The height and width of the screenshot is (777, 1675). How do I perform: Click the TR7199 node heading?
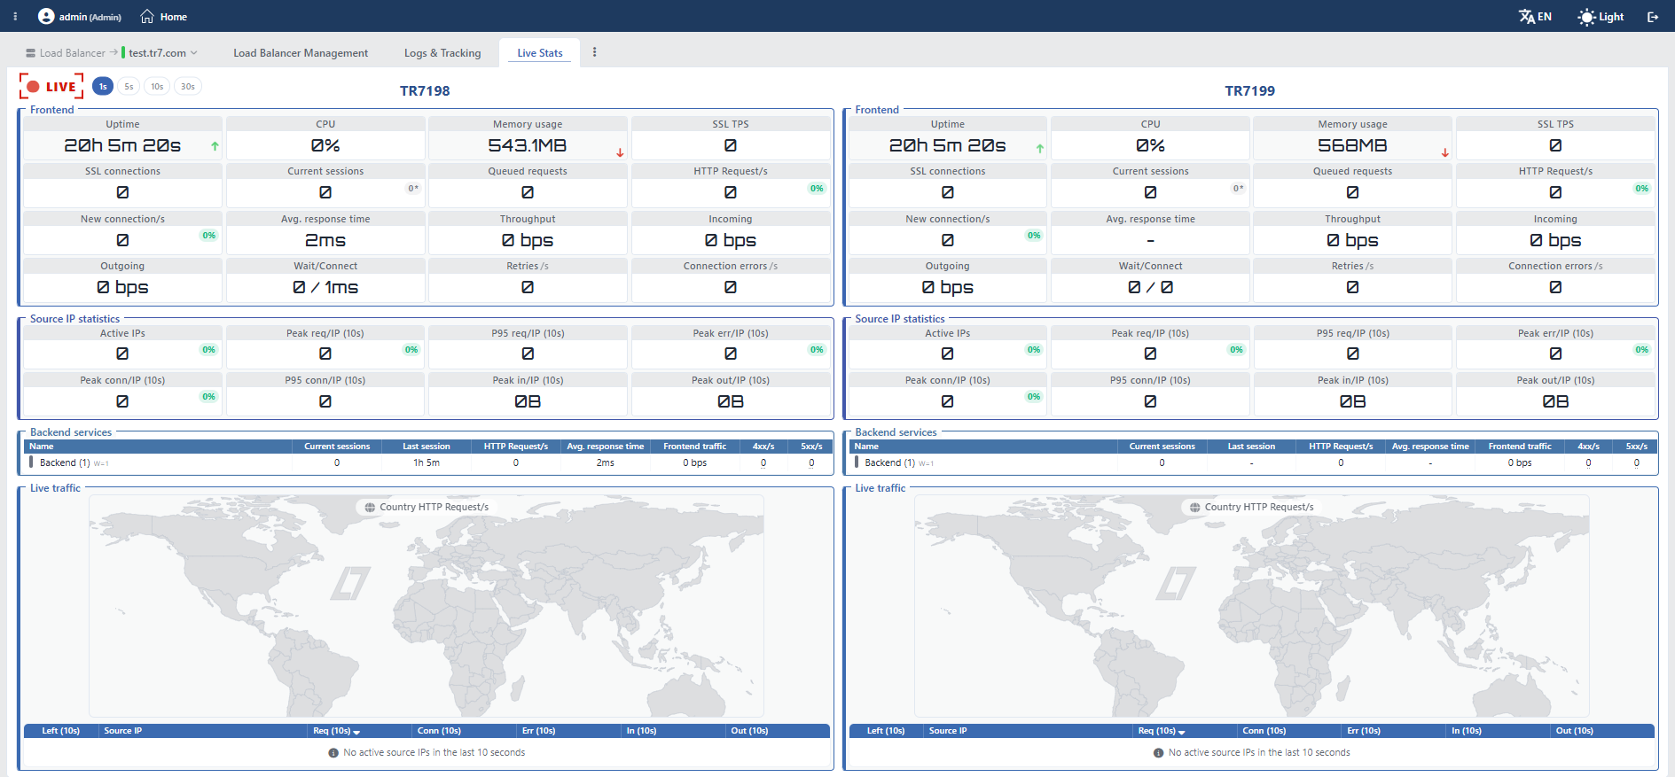point(1249,90)
